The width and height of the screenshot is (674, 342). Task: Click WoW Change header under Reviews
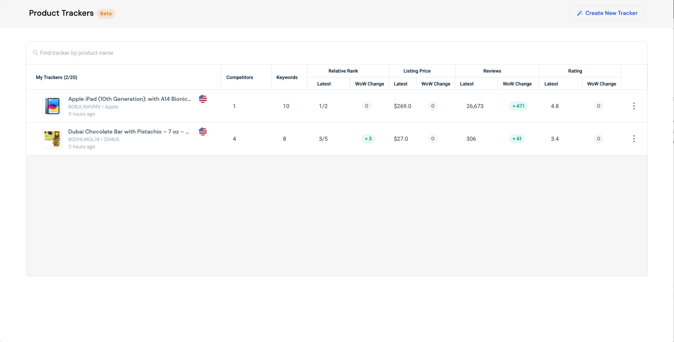click(517, 84)
